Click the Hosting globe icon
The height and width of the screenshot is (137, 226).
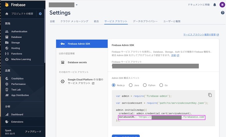7,48
